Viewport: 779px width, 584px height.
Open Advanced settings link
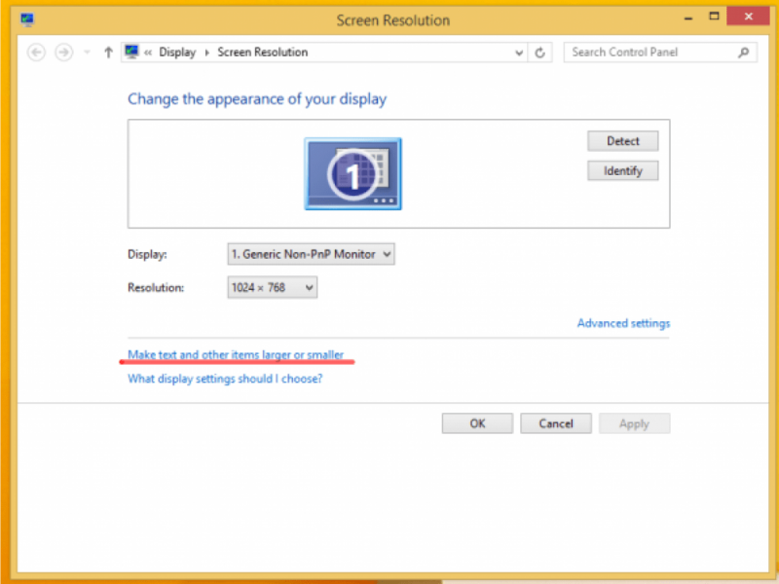[623, 323]
